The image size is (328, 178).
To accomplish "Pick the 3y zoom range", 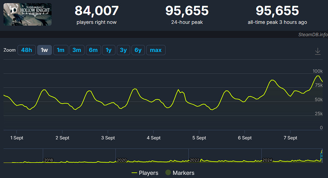I will point(123,50).
